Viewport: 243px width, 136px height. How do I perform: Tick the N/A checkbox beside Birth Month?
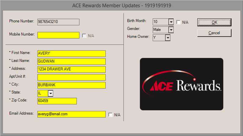tap(179, 22)
